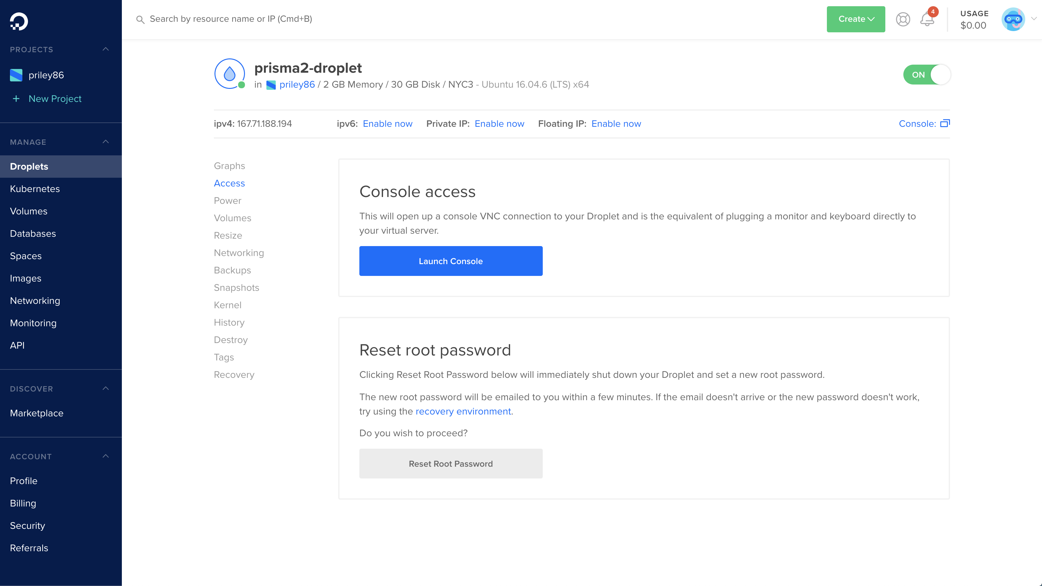
Task: Collapse the Account section chevron
Action: coord(106,456)
